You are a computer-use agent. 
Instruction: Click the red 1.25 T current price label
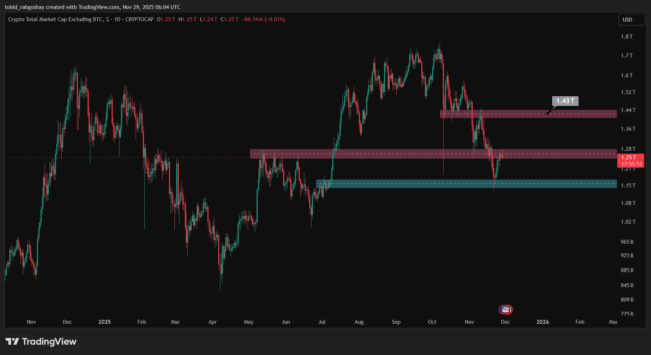[630, 160]
